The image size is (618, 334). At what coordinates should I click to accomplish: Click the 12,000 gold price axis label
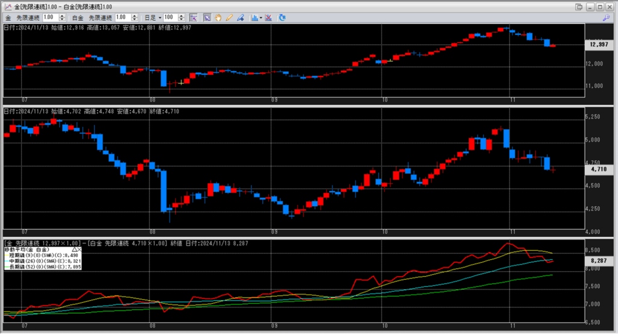point(594,64)
